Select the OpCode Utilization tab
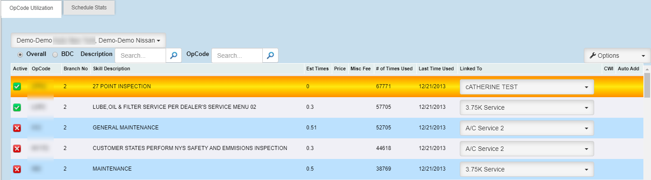The width and height of the screenshot is (651, 180). click(31, 9)
